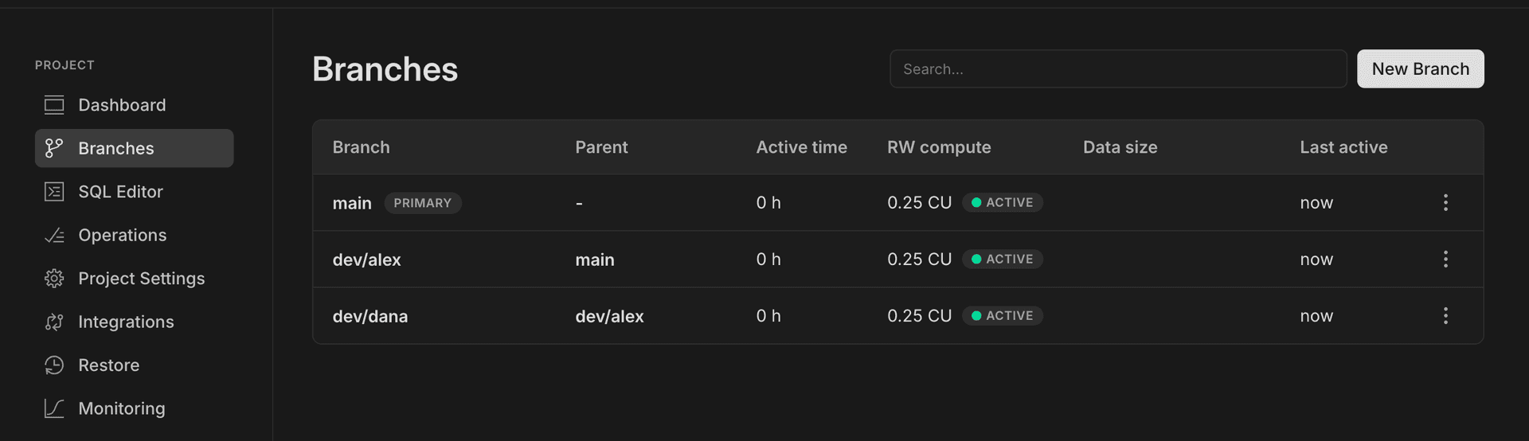This screenshot has height=441, width=1529.
Task: Open the Monitoring section
Action: pos(122,408)
